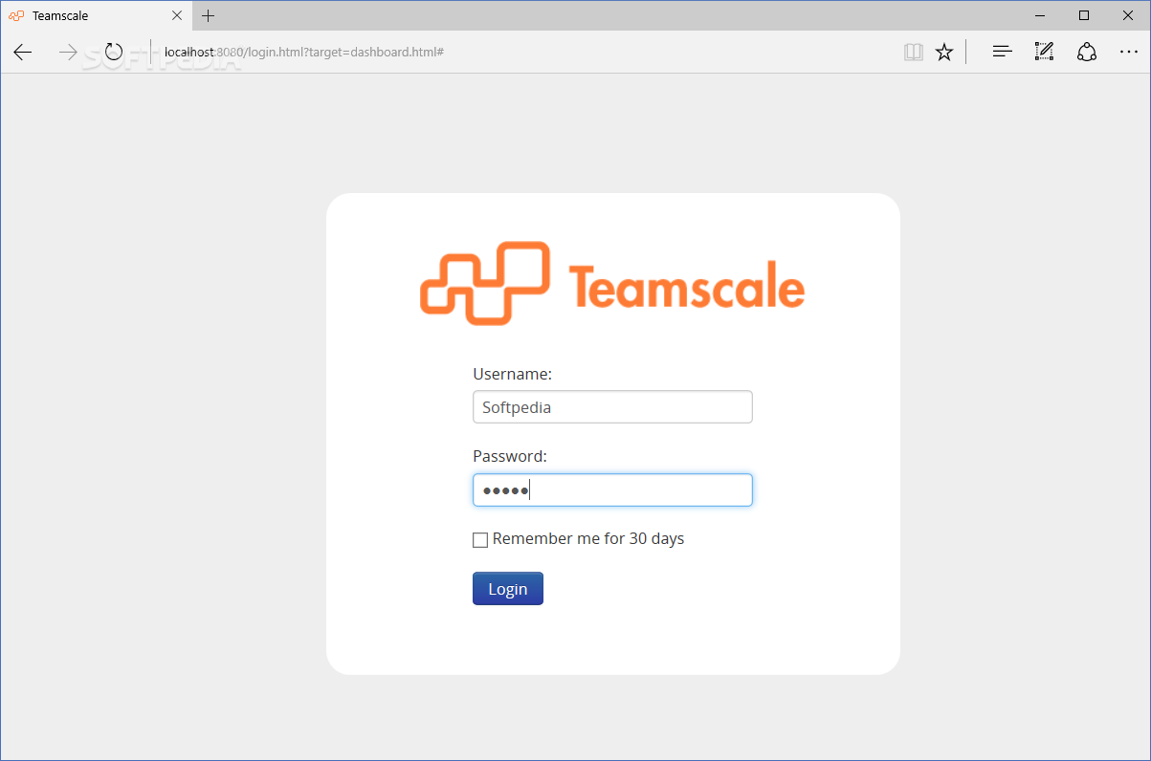Click the browser forward arrow
This screenshot has width=1151, height=761.
68,52
